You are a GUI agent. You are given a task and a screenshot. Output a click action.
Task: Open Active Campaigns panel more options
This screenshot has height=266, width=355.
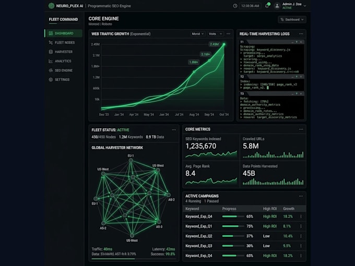(x=301, y=196)
